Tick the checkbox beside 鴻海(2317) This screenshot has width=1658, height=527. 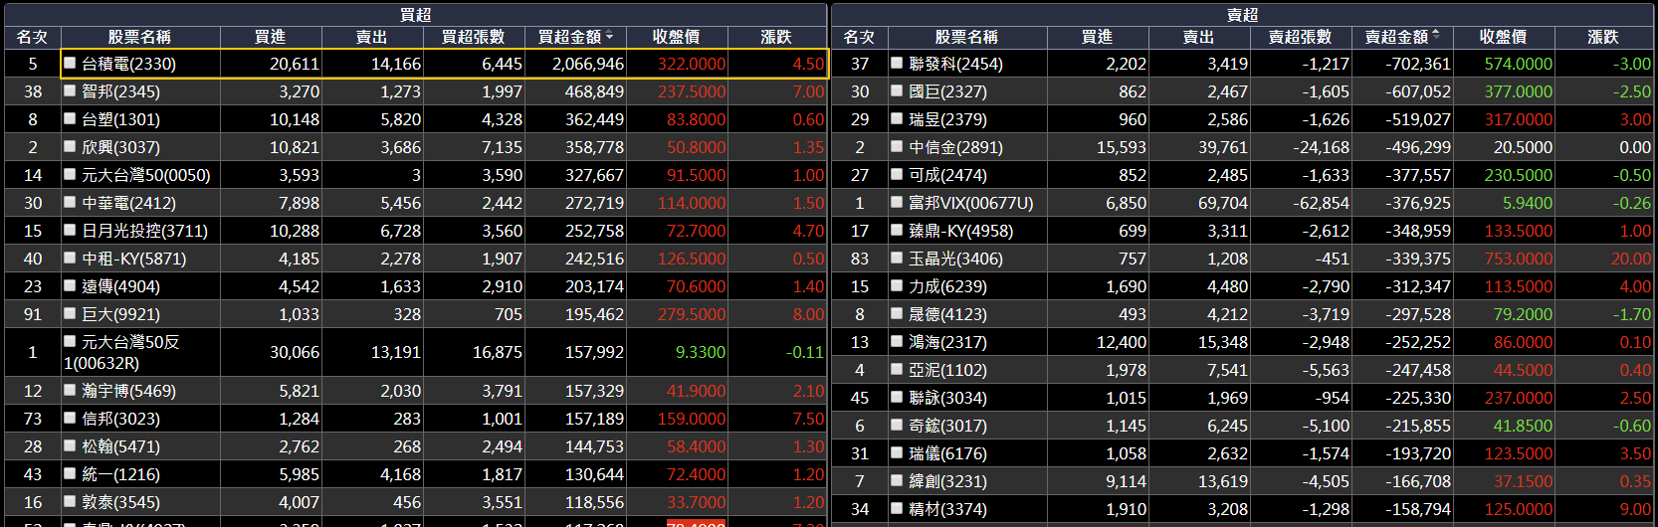tap(897, 341)
